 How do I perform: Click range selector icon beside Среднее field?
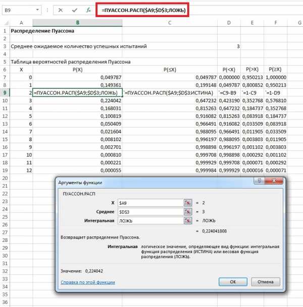tap(187, 212)
